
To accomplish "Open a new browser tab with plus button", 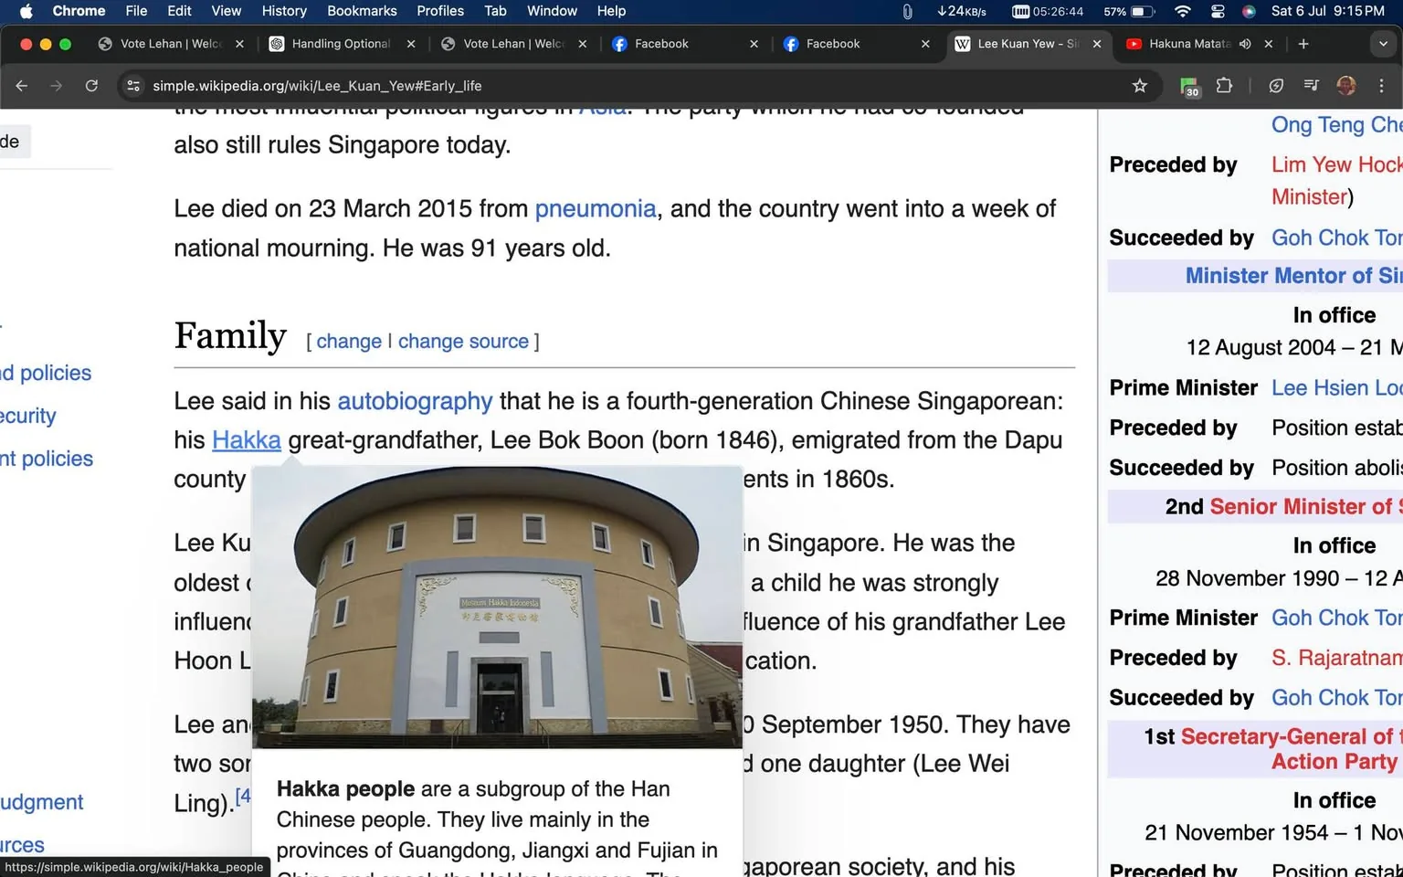I will coord(1303,43).
